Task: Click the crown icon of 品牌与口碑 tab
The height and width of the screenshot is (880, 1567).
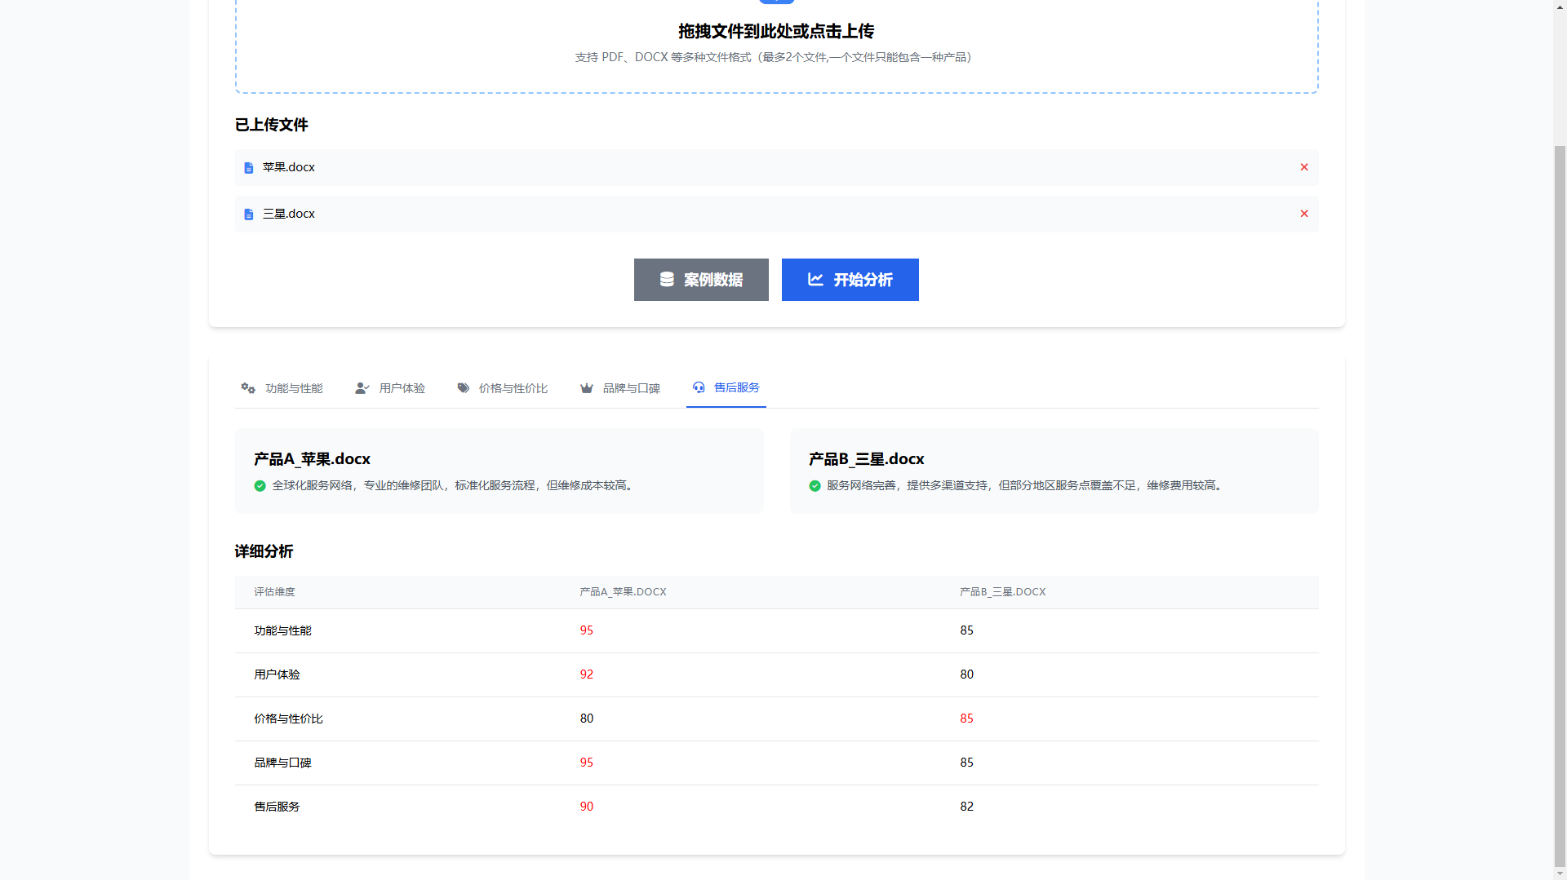Action: [587, 388]
